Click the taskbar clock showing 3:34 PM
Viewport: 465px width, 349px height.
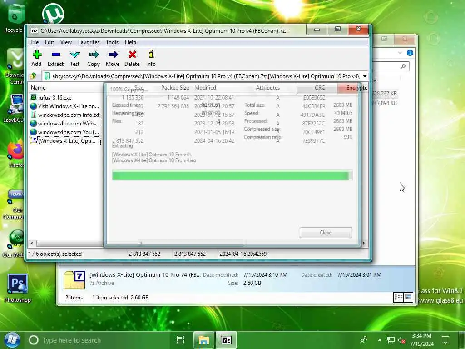pyautogui.click(x=422, y=340)
